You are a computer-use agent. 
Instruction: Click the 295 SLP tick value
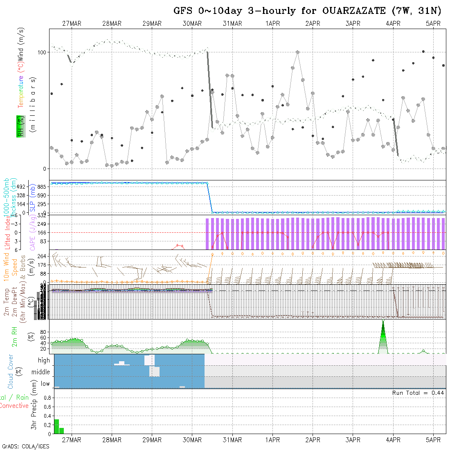coord(42,204)
